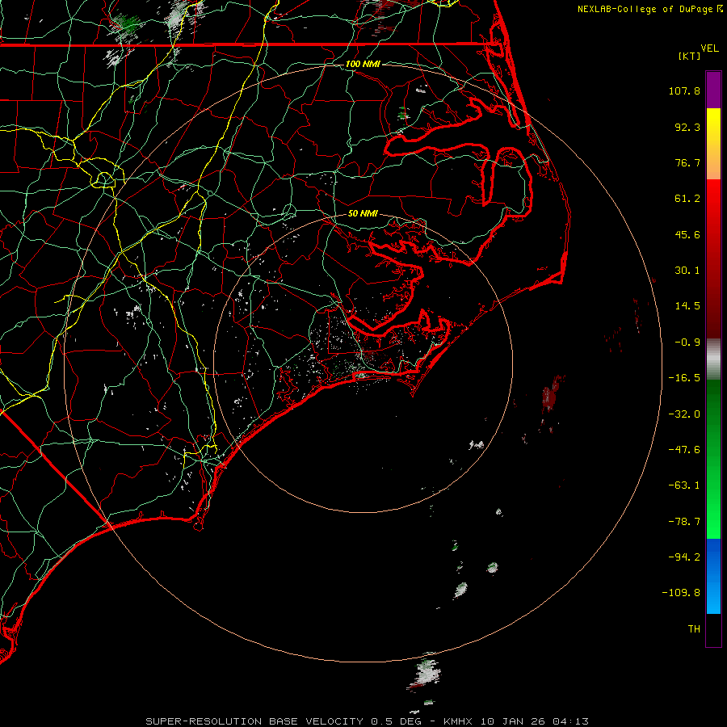Image resolution: width=727 pixels, height=727 pixels.
Task: Select the -32.0 velocity scale value
Action: (x=684, y=414)
